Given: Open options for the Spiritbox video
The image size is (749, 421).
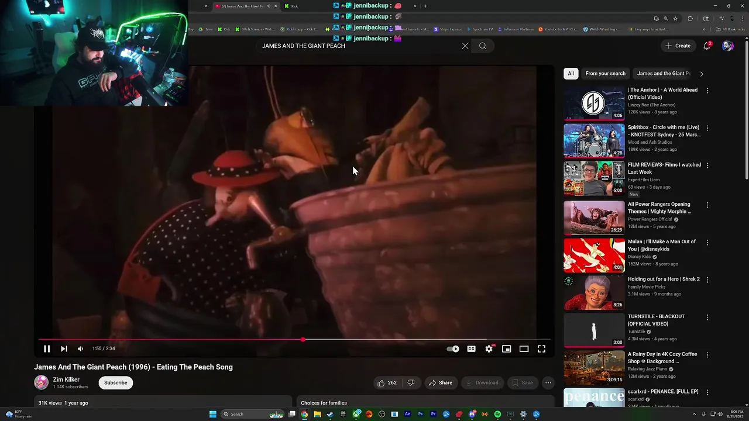Looking at the screenshot, I should click(x=707, y=128).
